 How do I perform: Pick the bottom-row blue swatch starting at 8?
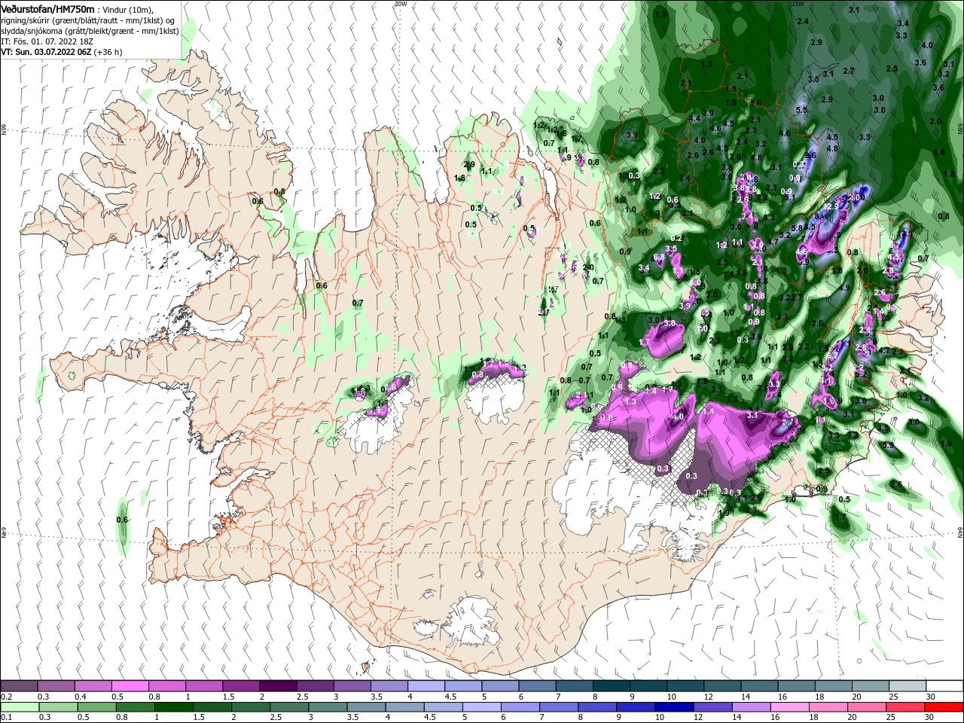point(596,707)
